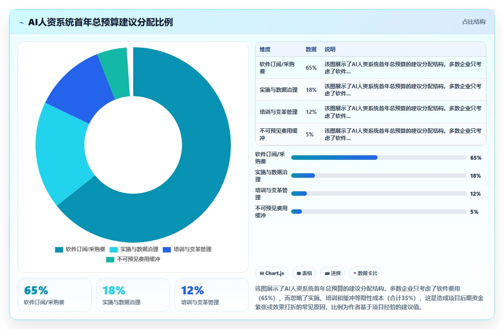Select the 培训与变革管理 table cell
The height and width of the screenshot is (329, 504).
click(279, 112)
